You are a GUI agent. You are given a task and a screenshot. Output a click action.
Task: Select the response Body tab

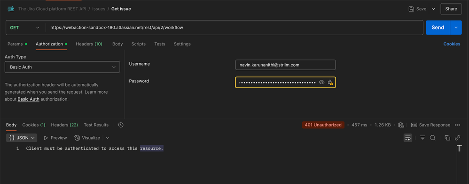11,125
